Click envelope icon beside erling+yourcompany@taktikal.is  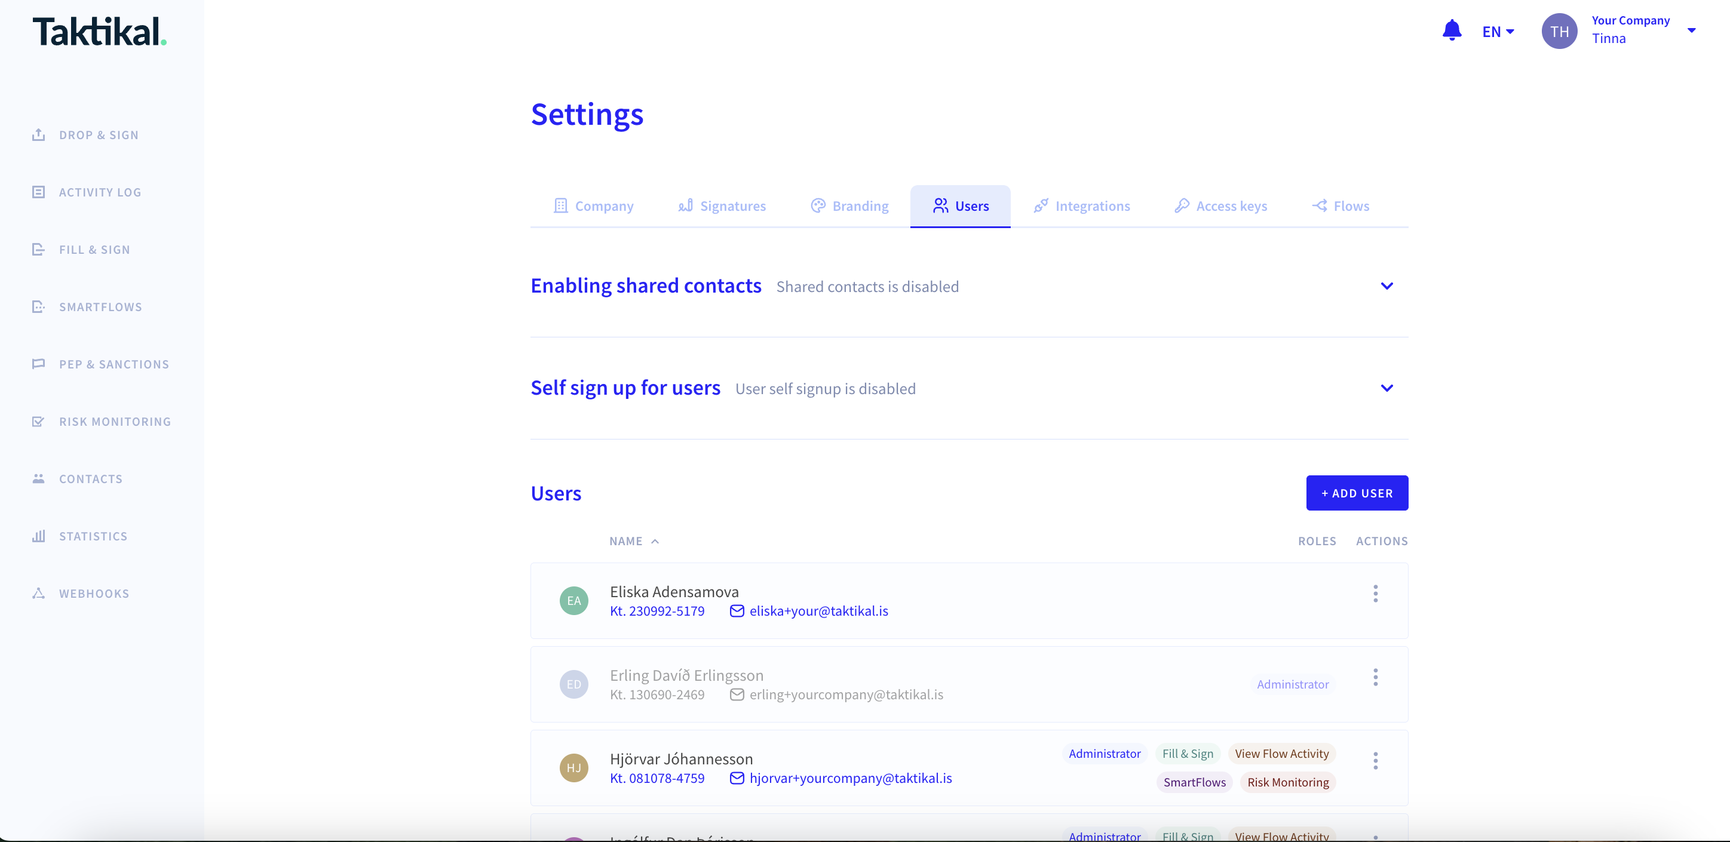point(737,695)
